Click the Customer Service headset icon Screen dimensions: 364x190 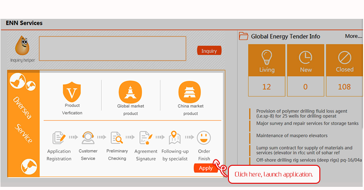(88, 137)
